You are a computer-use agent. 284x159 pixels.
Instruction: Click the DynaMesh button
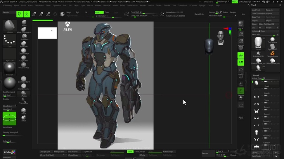click(x=199, y=14)
